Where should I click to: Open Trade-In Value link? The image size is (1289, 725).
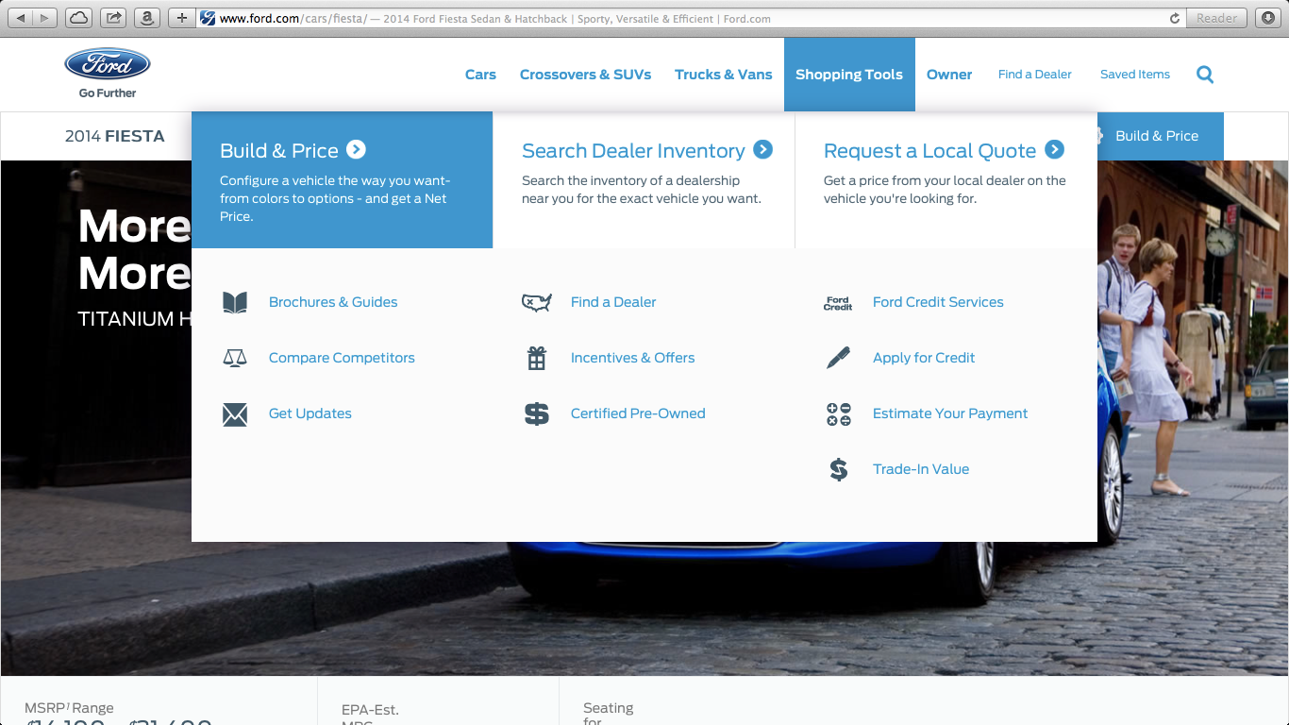[921, 469]
